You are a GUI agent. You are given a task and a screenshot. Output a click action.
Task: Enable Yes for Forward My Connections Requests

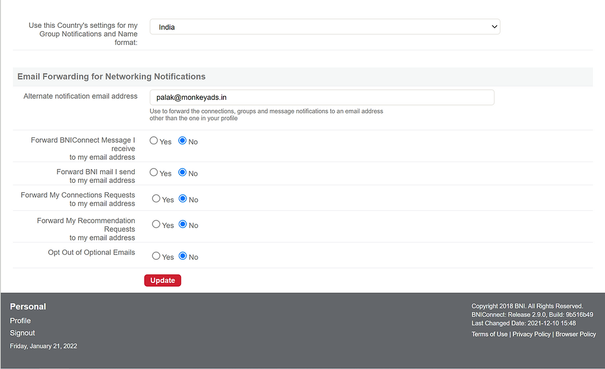click(x=156, y=199)
